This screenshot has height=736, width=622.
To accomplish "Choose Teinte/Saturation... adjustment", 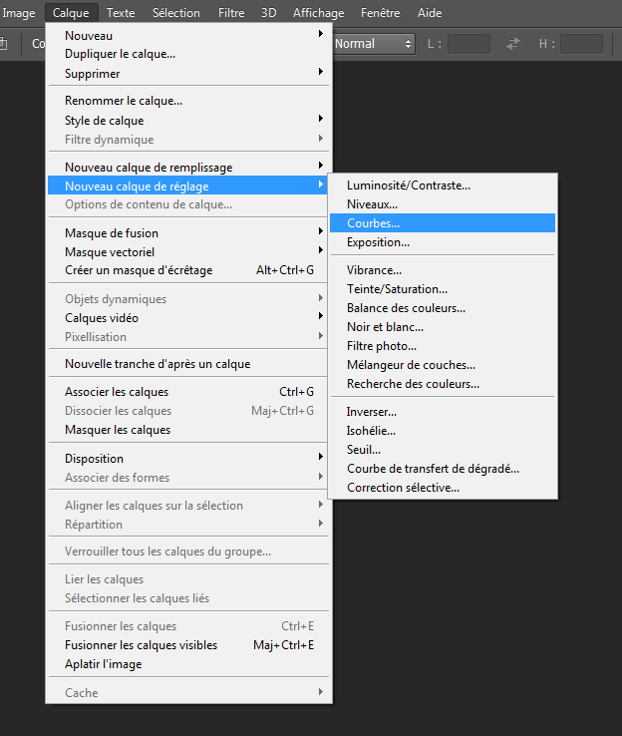I will [x=397, y=289].
